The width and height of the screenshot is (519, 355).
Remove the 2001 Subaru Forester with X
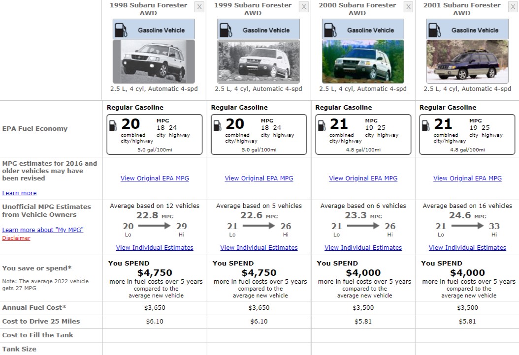pos(513,6)
